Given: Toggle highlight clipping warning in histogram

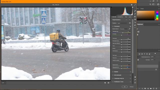Looking at the screenshot, I should click(x=132, y=7).
